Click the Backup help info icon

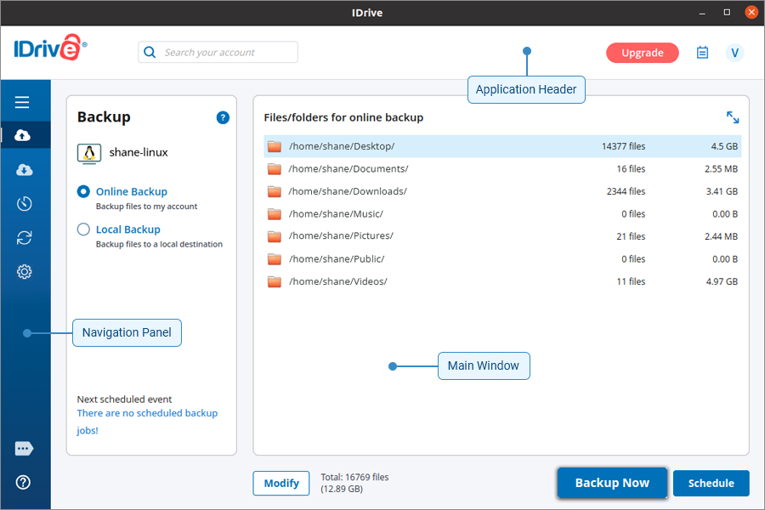tap(223, 118)
